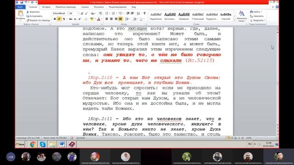Viewport: 294px width, 165px height.
Task: Decrease font size with shrink font icon
Action: (86, 13)
